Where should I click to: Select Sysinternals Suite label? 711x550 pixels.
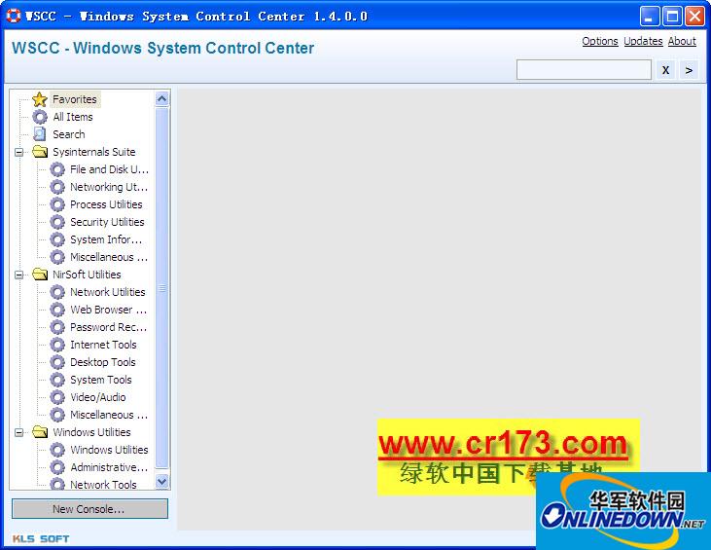94,152
